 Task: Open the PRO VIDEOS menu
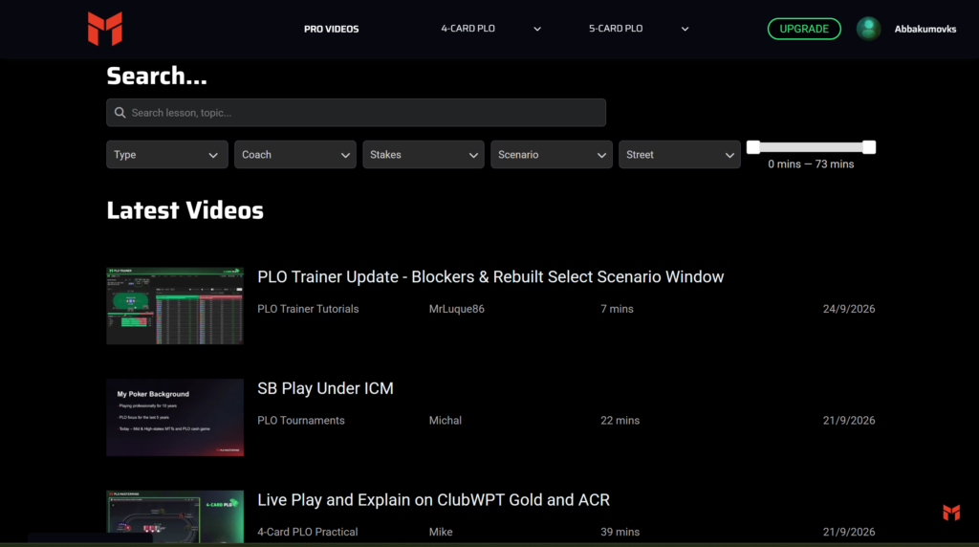[x=331, y=30]
